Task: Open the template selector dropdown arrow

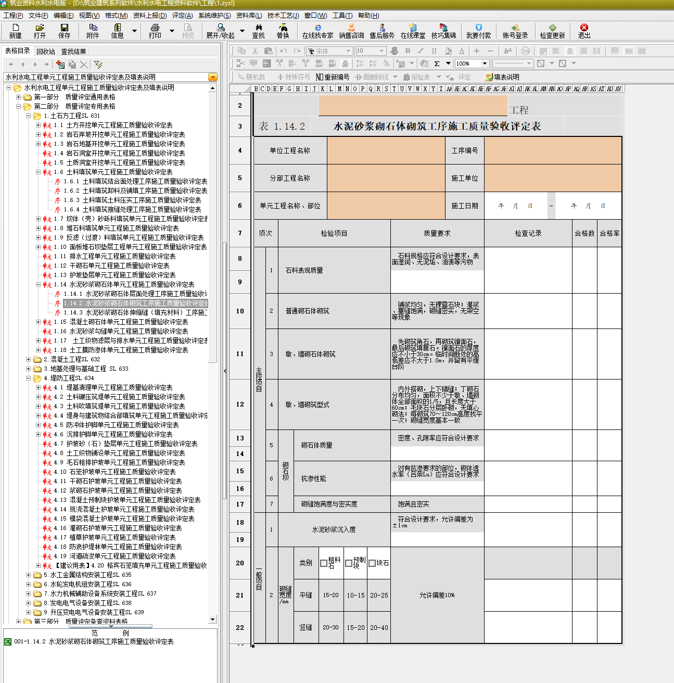Action: point(212,77)
